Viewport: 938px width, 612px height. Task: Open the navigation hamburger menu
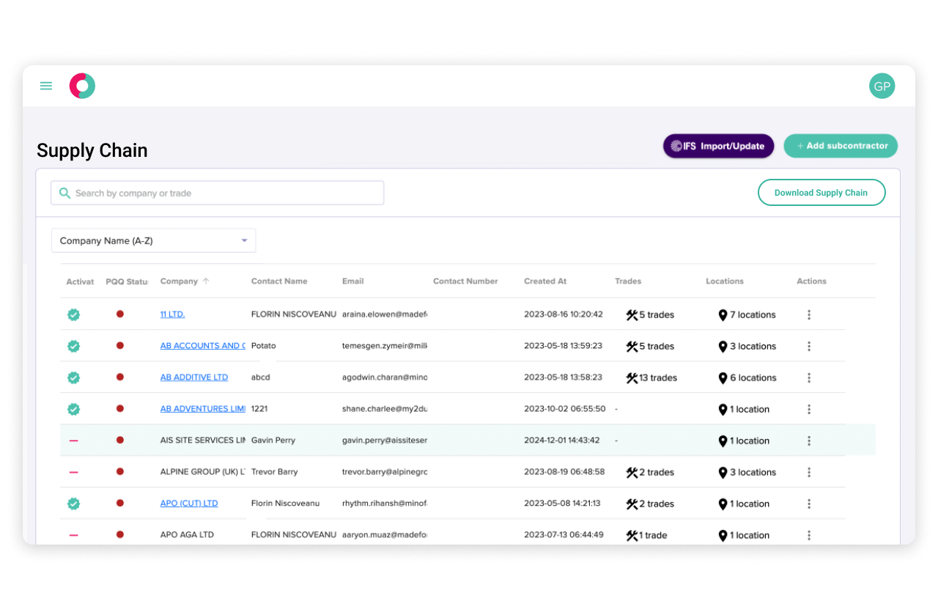point(45,86)
